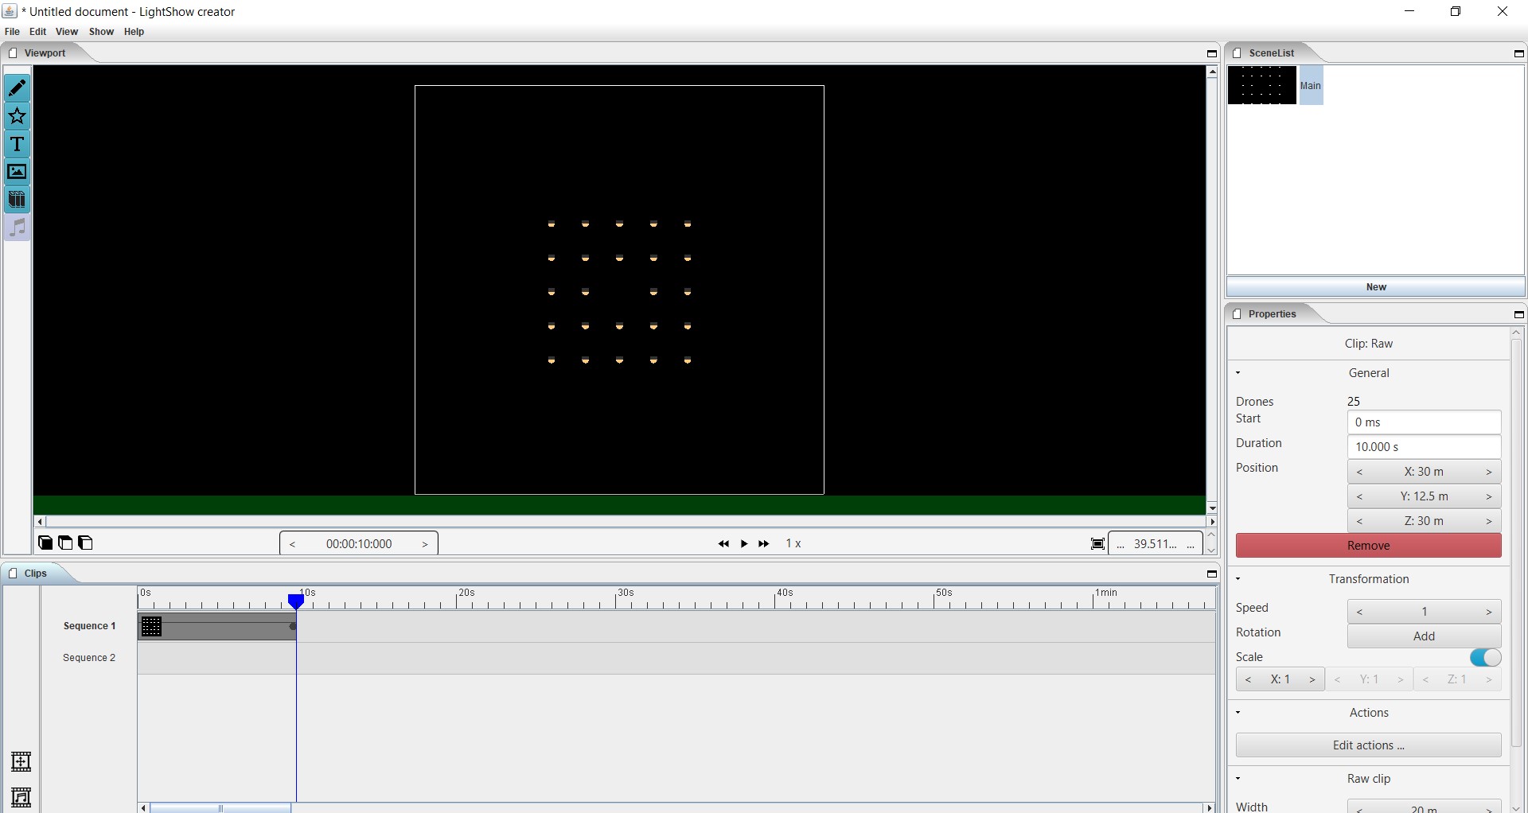Click the Properties panel vertical scrollbar
The height and width of the screenshot is (813, 1528).
(x=1516, y=543)
